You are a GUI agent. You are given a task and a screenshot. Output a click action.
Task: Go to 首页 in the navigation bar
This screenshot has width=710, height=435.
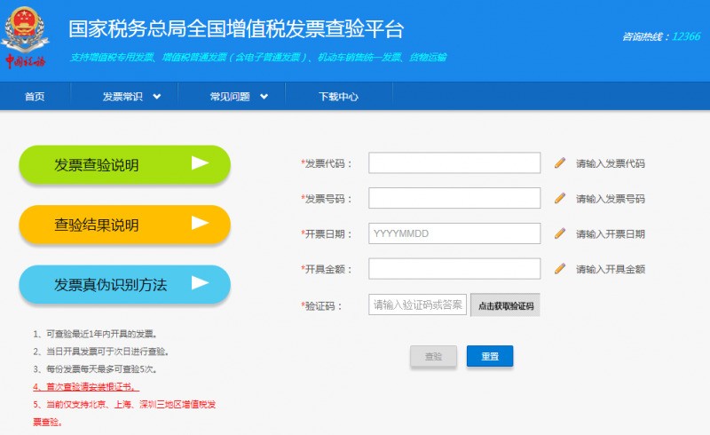[x=35, y=97]
